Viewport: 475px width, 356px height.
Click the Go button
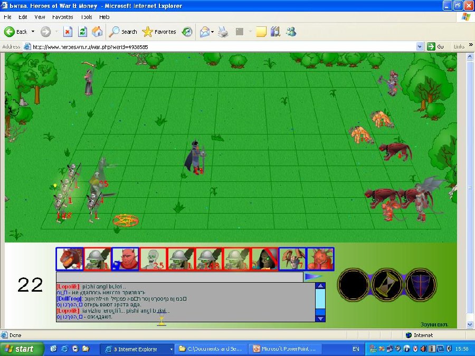click(435, 46)
